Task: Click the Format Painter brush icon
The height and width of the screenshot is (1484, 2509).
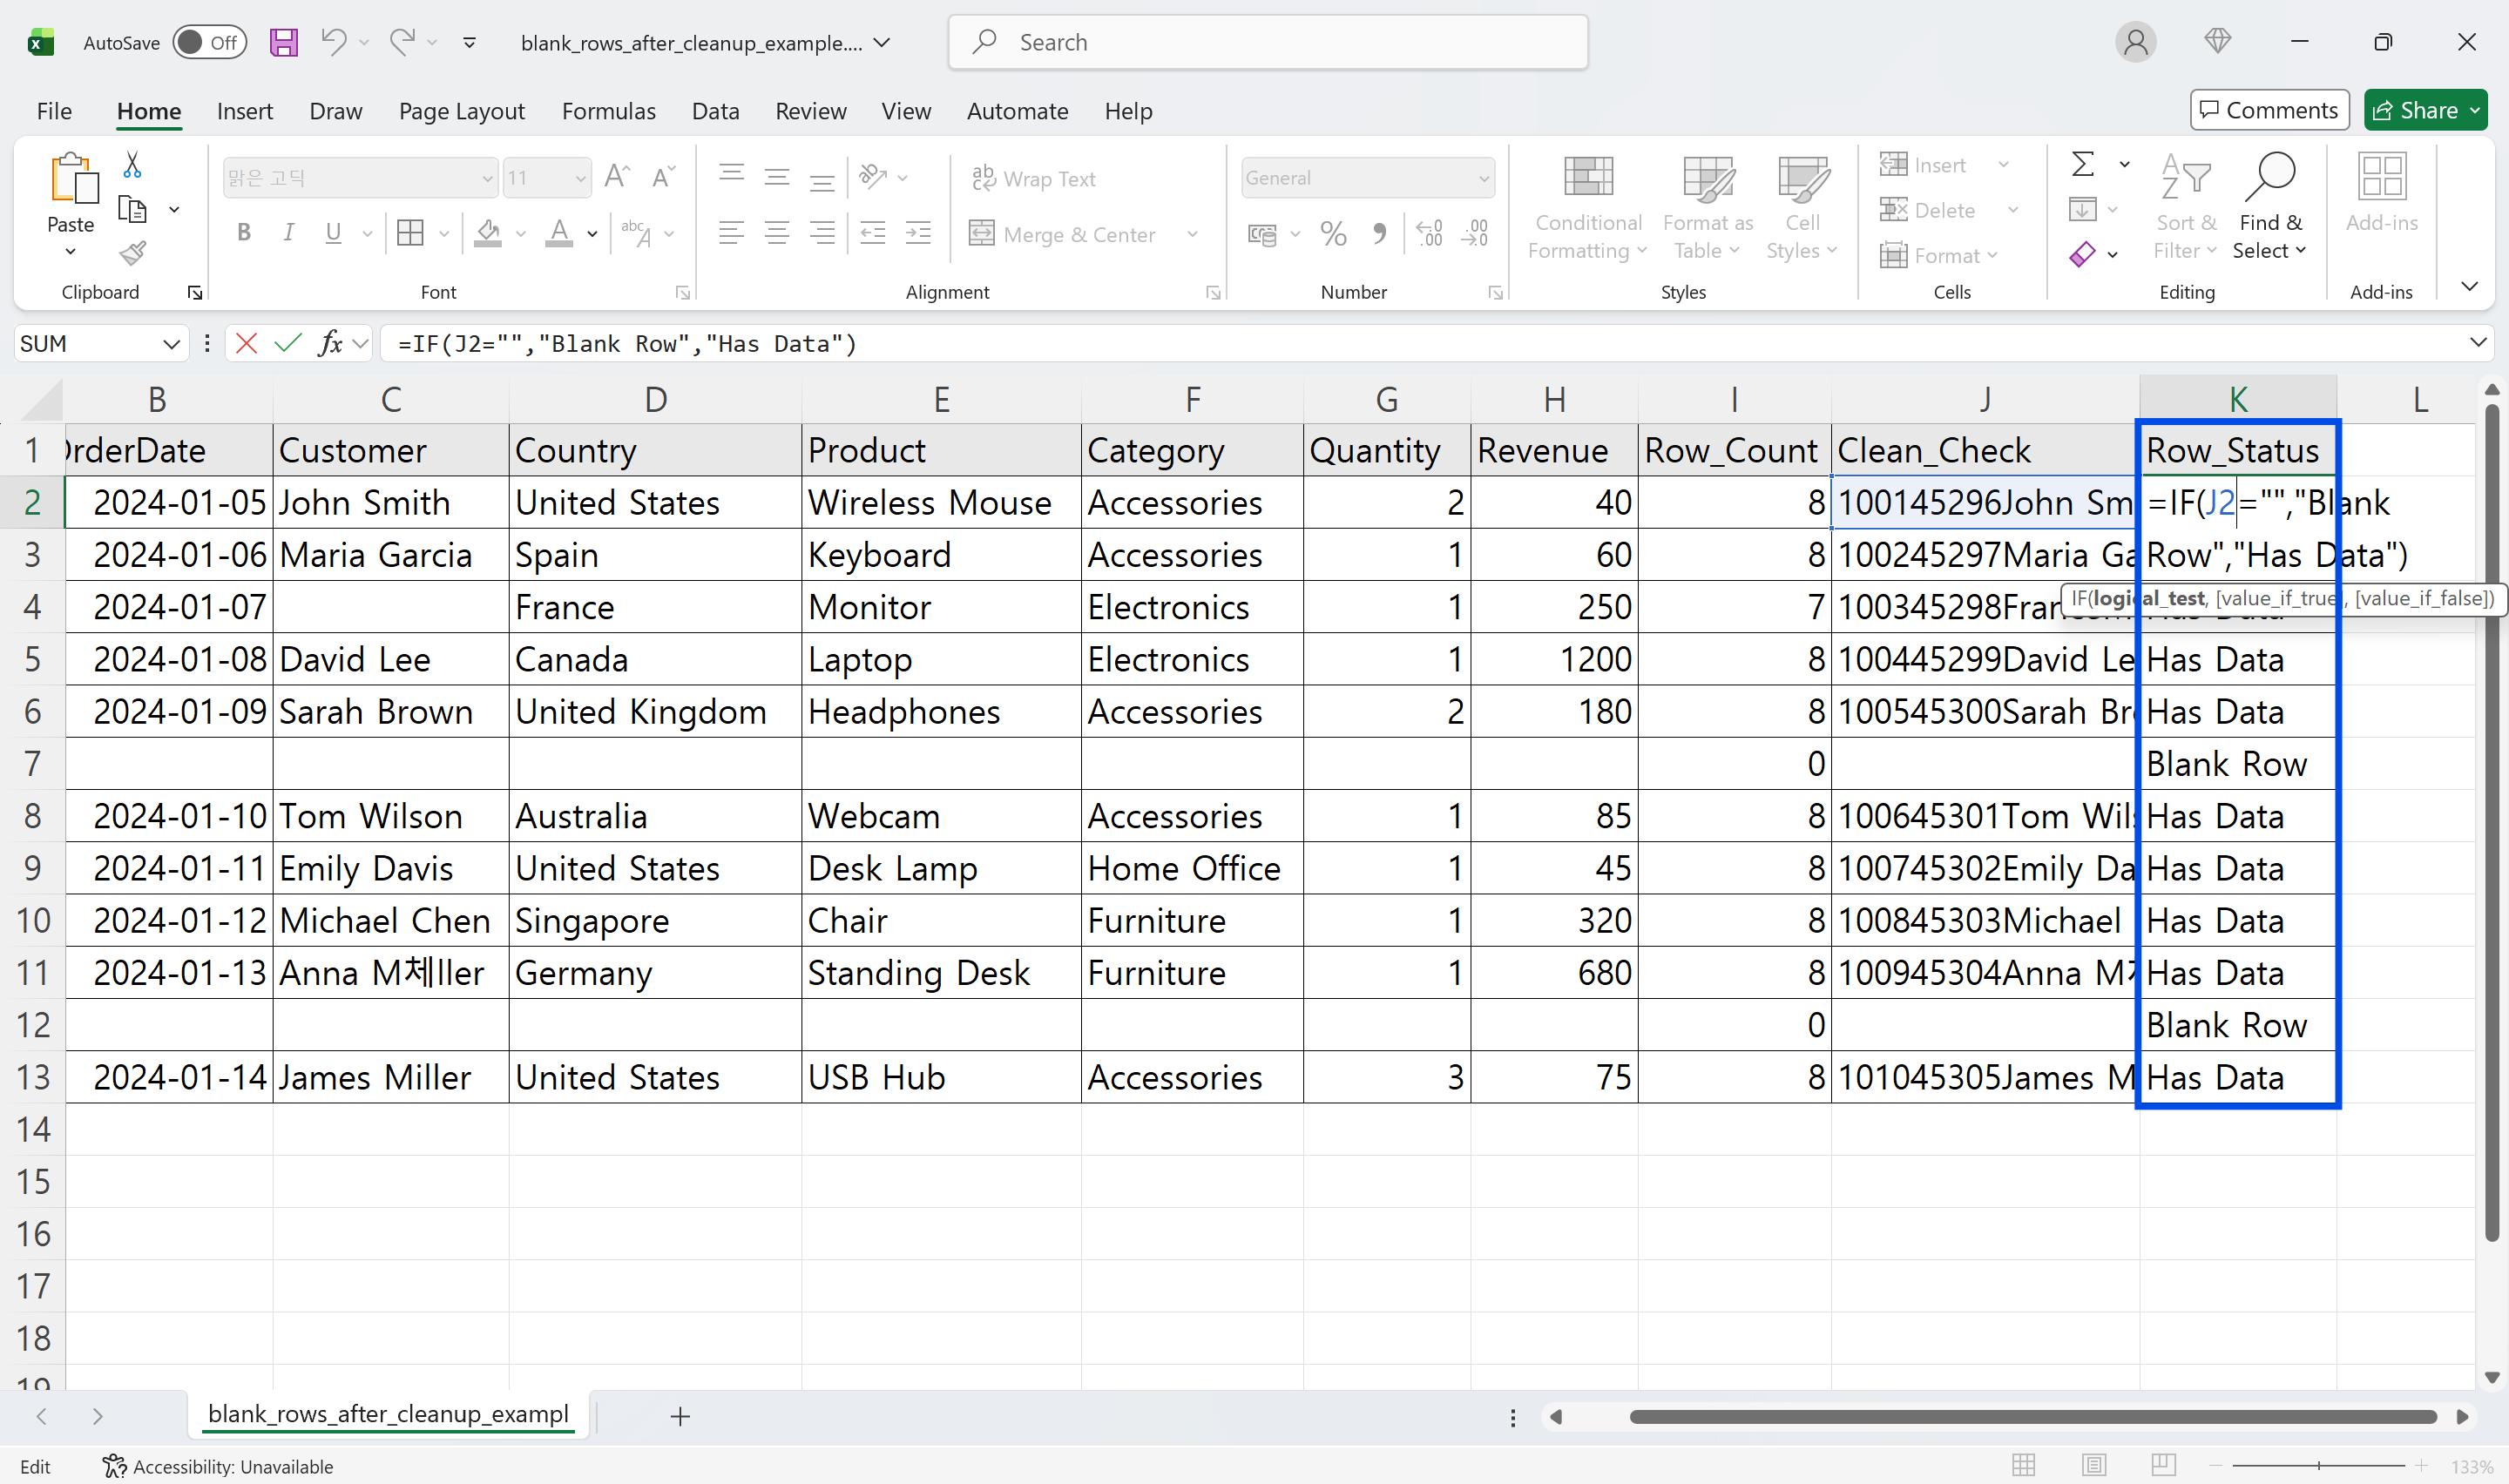Action: [132, 254]
